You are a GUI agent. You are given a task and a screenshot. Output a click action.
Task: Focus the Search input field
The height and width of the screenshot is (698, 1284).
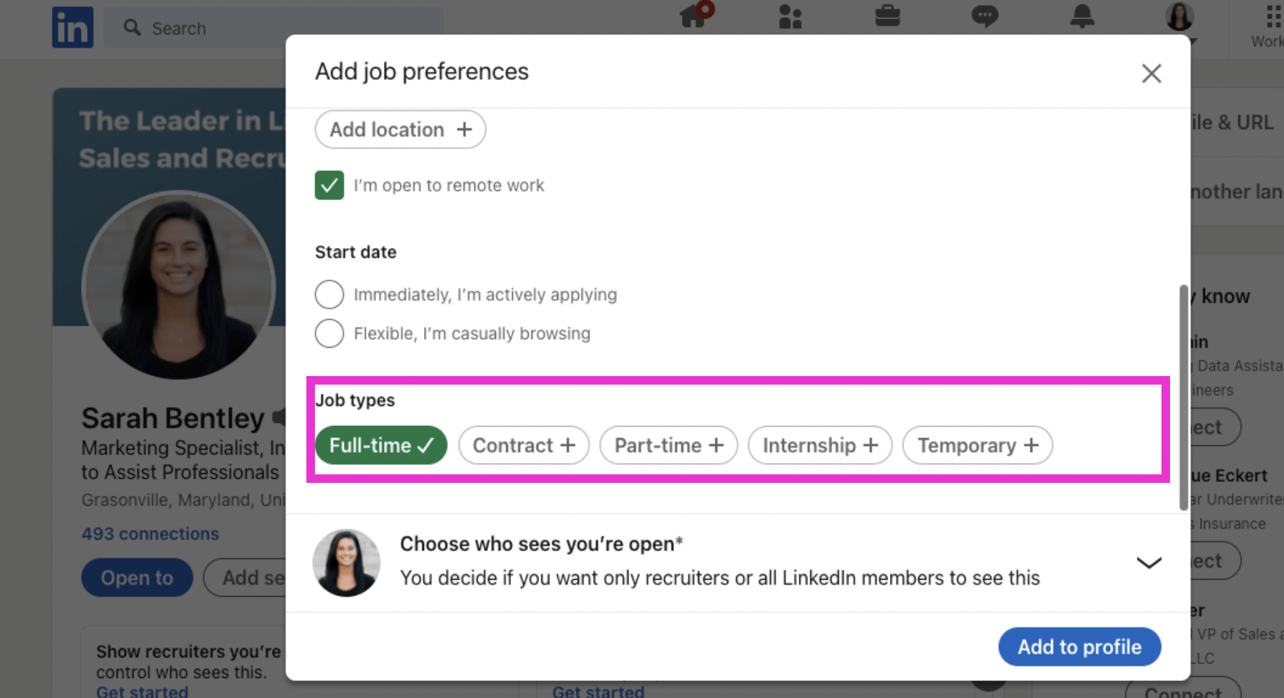click(x=274, y=28)
